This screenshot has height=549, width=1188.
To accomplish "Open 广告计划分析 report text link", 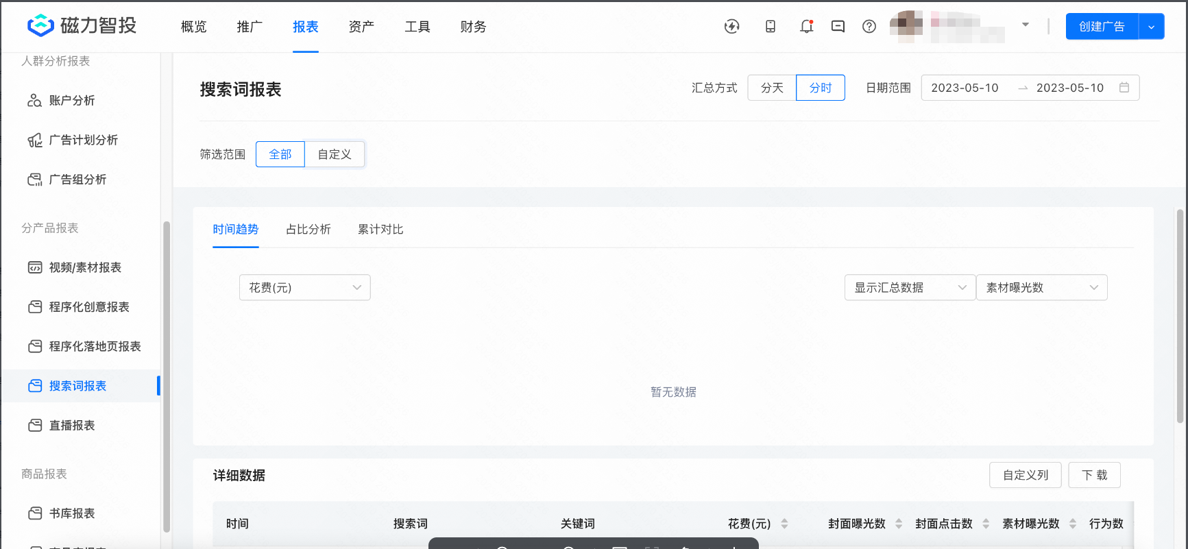I will click(x=84, y=141).
